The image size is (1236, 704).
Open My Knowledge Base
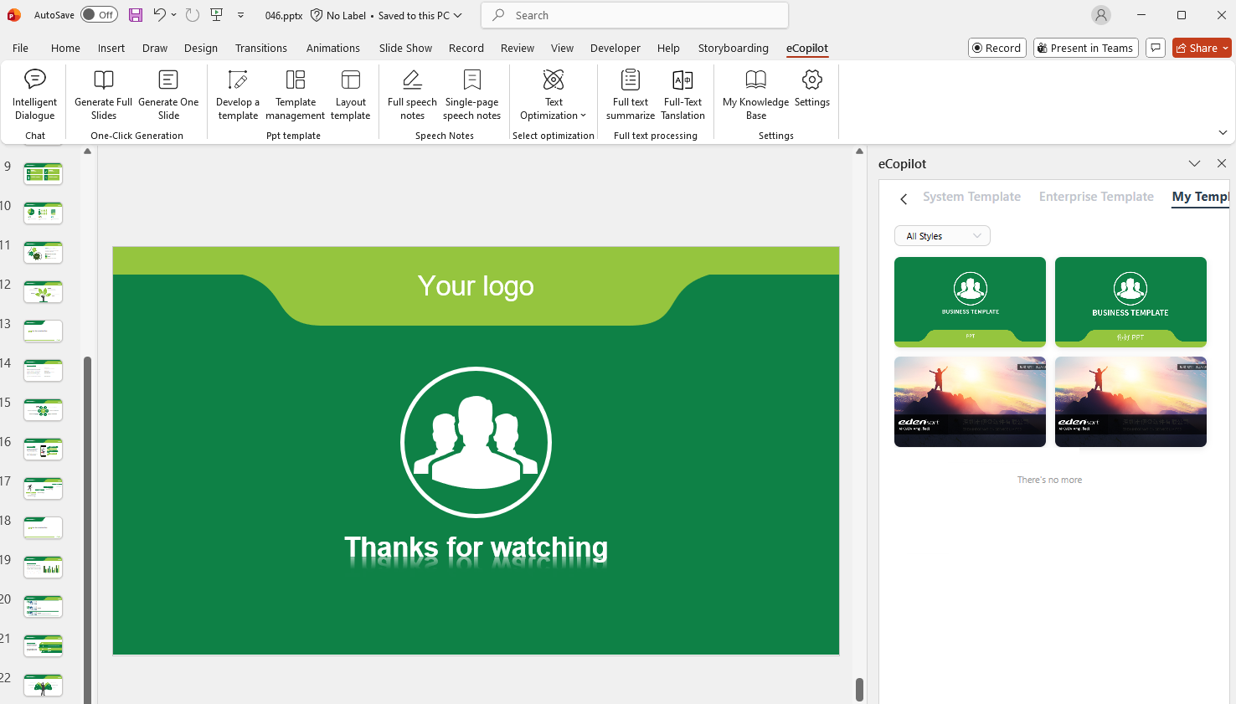[x=754, y=95]
